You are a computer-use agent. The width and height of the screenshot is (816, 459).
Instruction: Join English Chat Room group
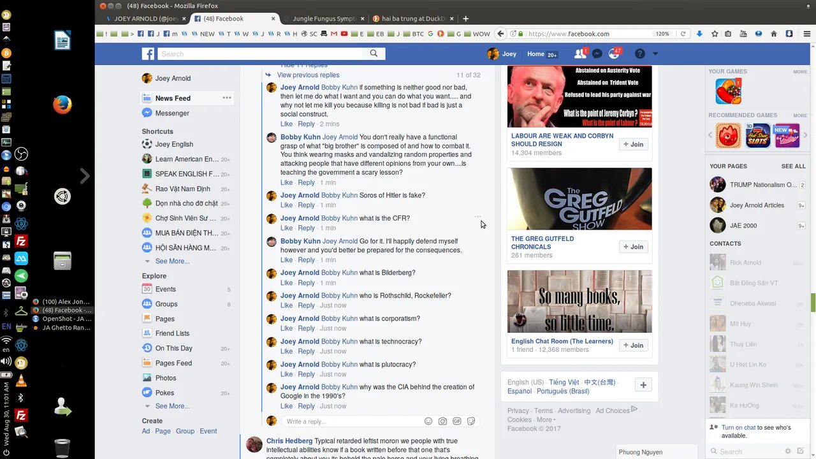(x=633, y=345)
